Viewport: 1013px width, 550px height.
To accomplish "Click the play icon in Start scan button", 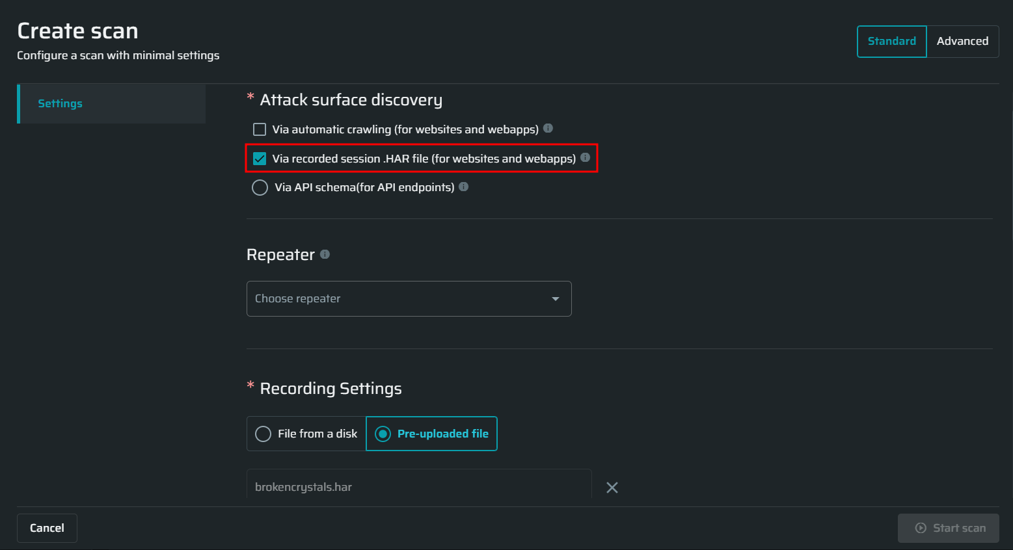I will tap(921, 528).
